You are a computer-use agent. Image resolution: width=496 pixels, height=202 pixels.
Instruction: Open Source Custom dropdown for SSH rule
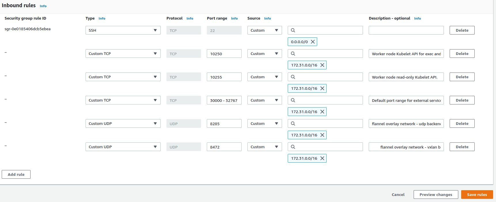[264, 30]
